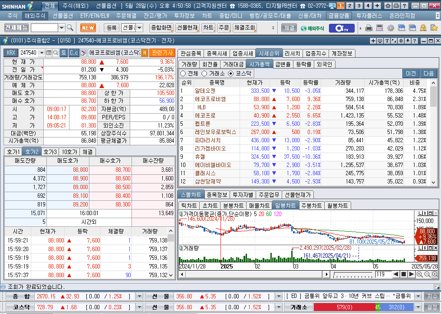Click the ranking table vertical scrollbar
This screenshot has height=314, width=441.
pos(433,132)
